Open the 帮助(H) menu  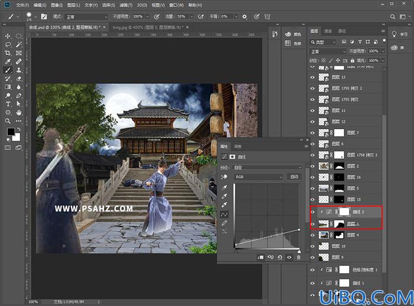click(195, 5)
